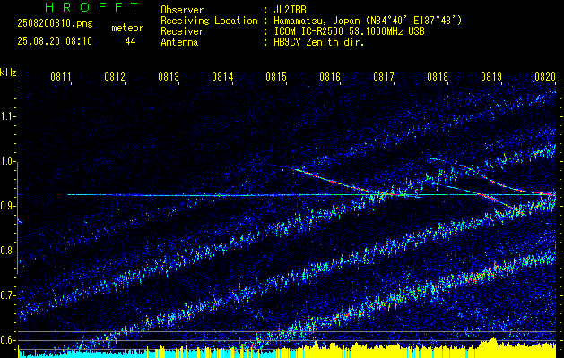
Task: Click the Antenna label
Action: click(x=179, y=42)
